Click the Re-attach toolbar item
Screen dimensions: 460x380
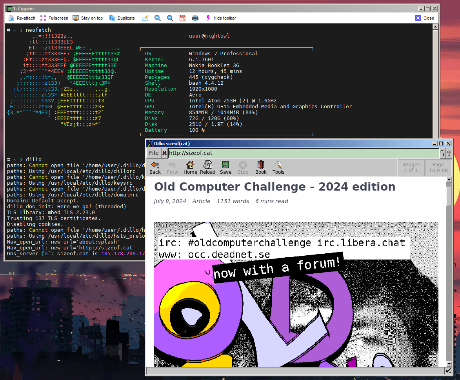[x=22, y=18]
